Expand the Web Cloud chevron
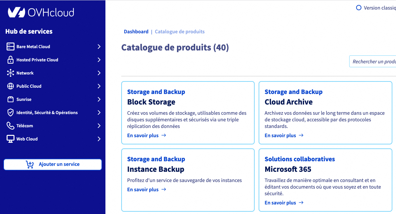396x214 pixels. pyautogui.click(x=99, y=139)
